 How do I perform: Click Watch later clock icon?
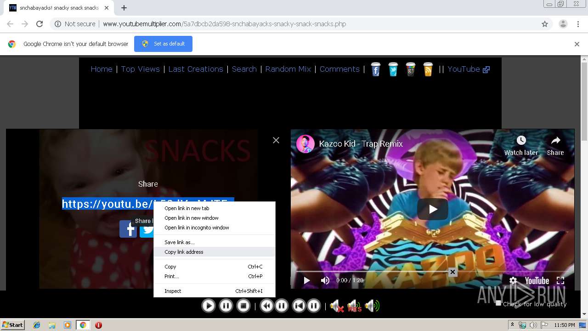pyautogui.click(x=521, y=140)
